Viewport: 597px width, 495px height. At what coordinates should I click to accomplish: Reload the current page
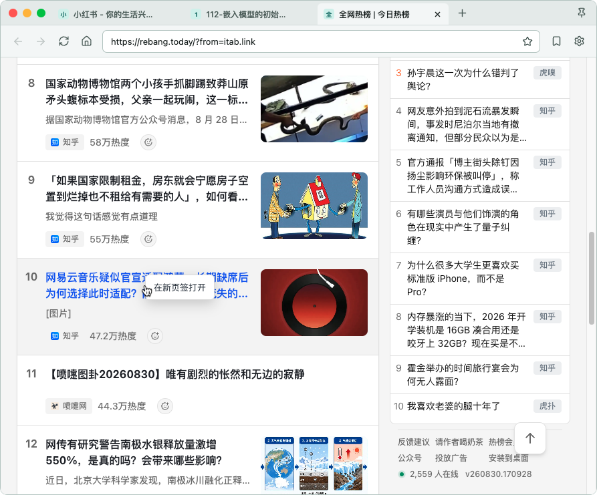pyautogui.click(x=64, y=41)
